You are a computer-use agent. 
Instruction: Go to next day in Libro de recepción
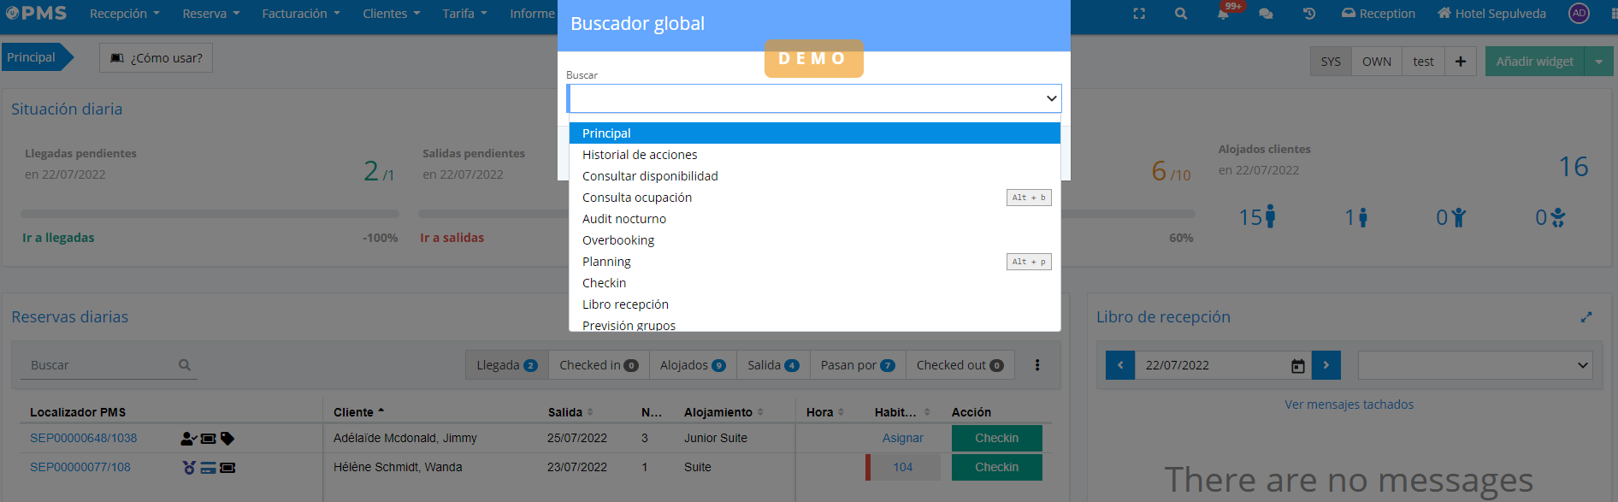point(1326,365)
